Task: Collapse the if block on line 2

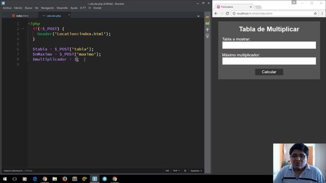Action: click(22, 29)
